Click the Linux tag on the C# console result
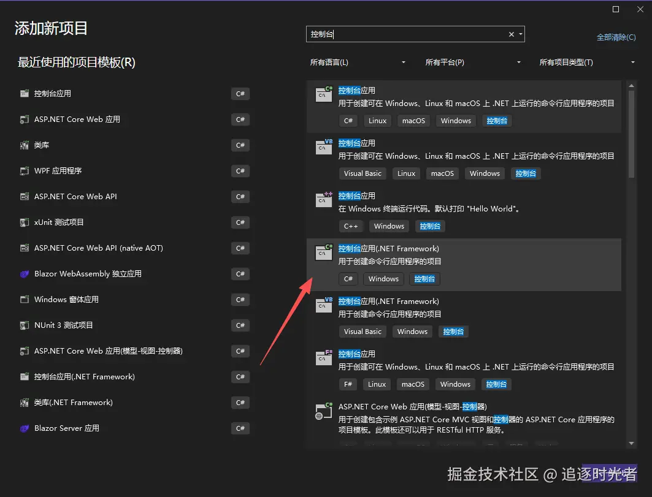This screenshot has width=652, height=497. (378, 121)
